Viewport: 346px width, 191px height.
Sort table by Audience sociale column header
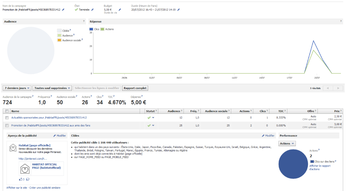pyautogui.click(x=216, y=111)
